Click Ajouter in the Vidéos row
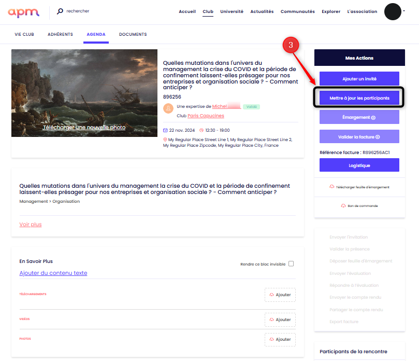 [280, 320]
